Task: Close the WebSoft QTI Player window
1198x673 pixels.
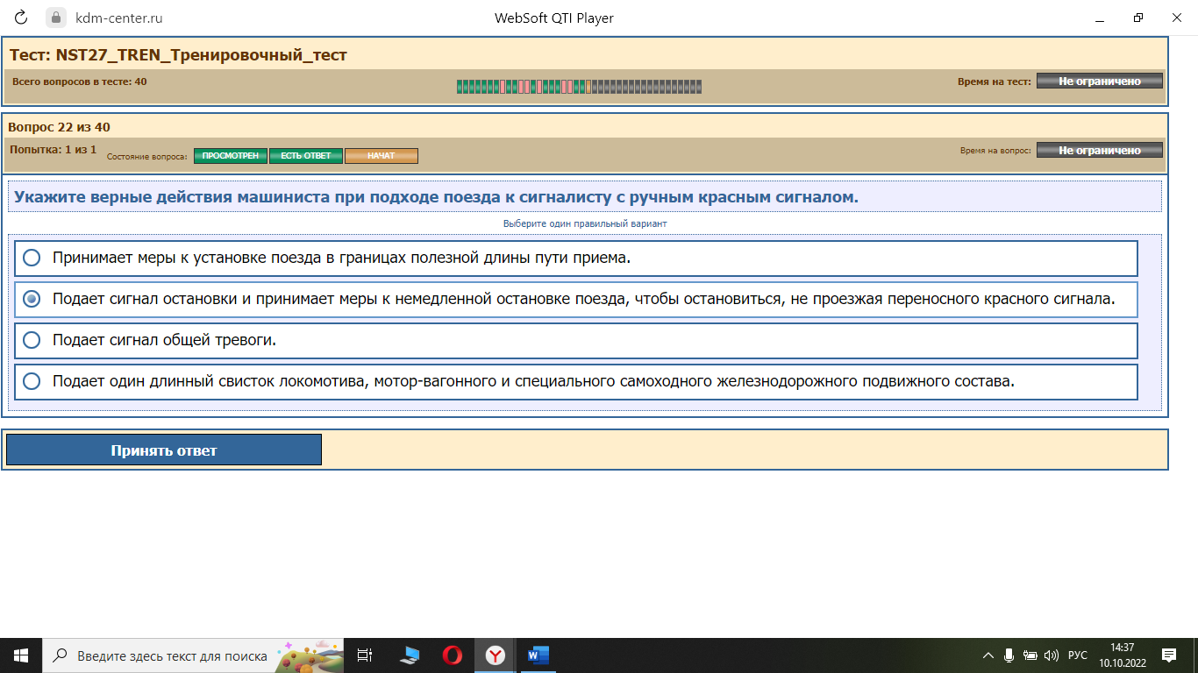Action: click(x=1177, y=18)
